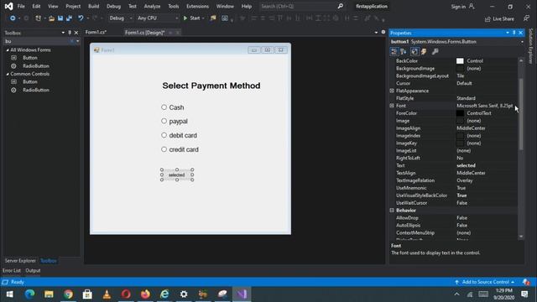Click the Search (Ctrl+Q) box

coord(298,6)
